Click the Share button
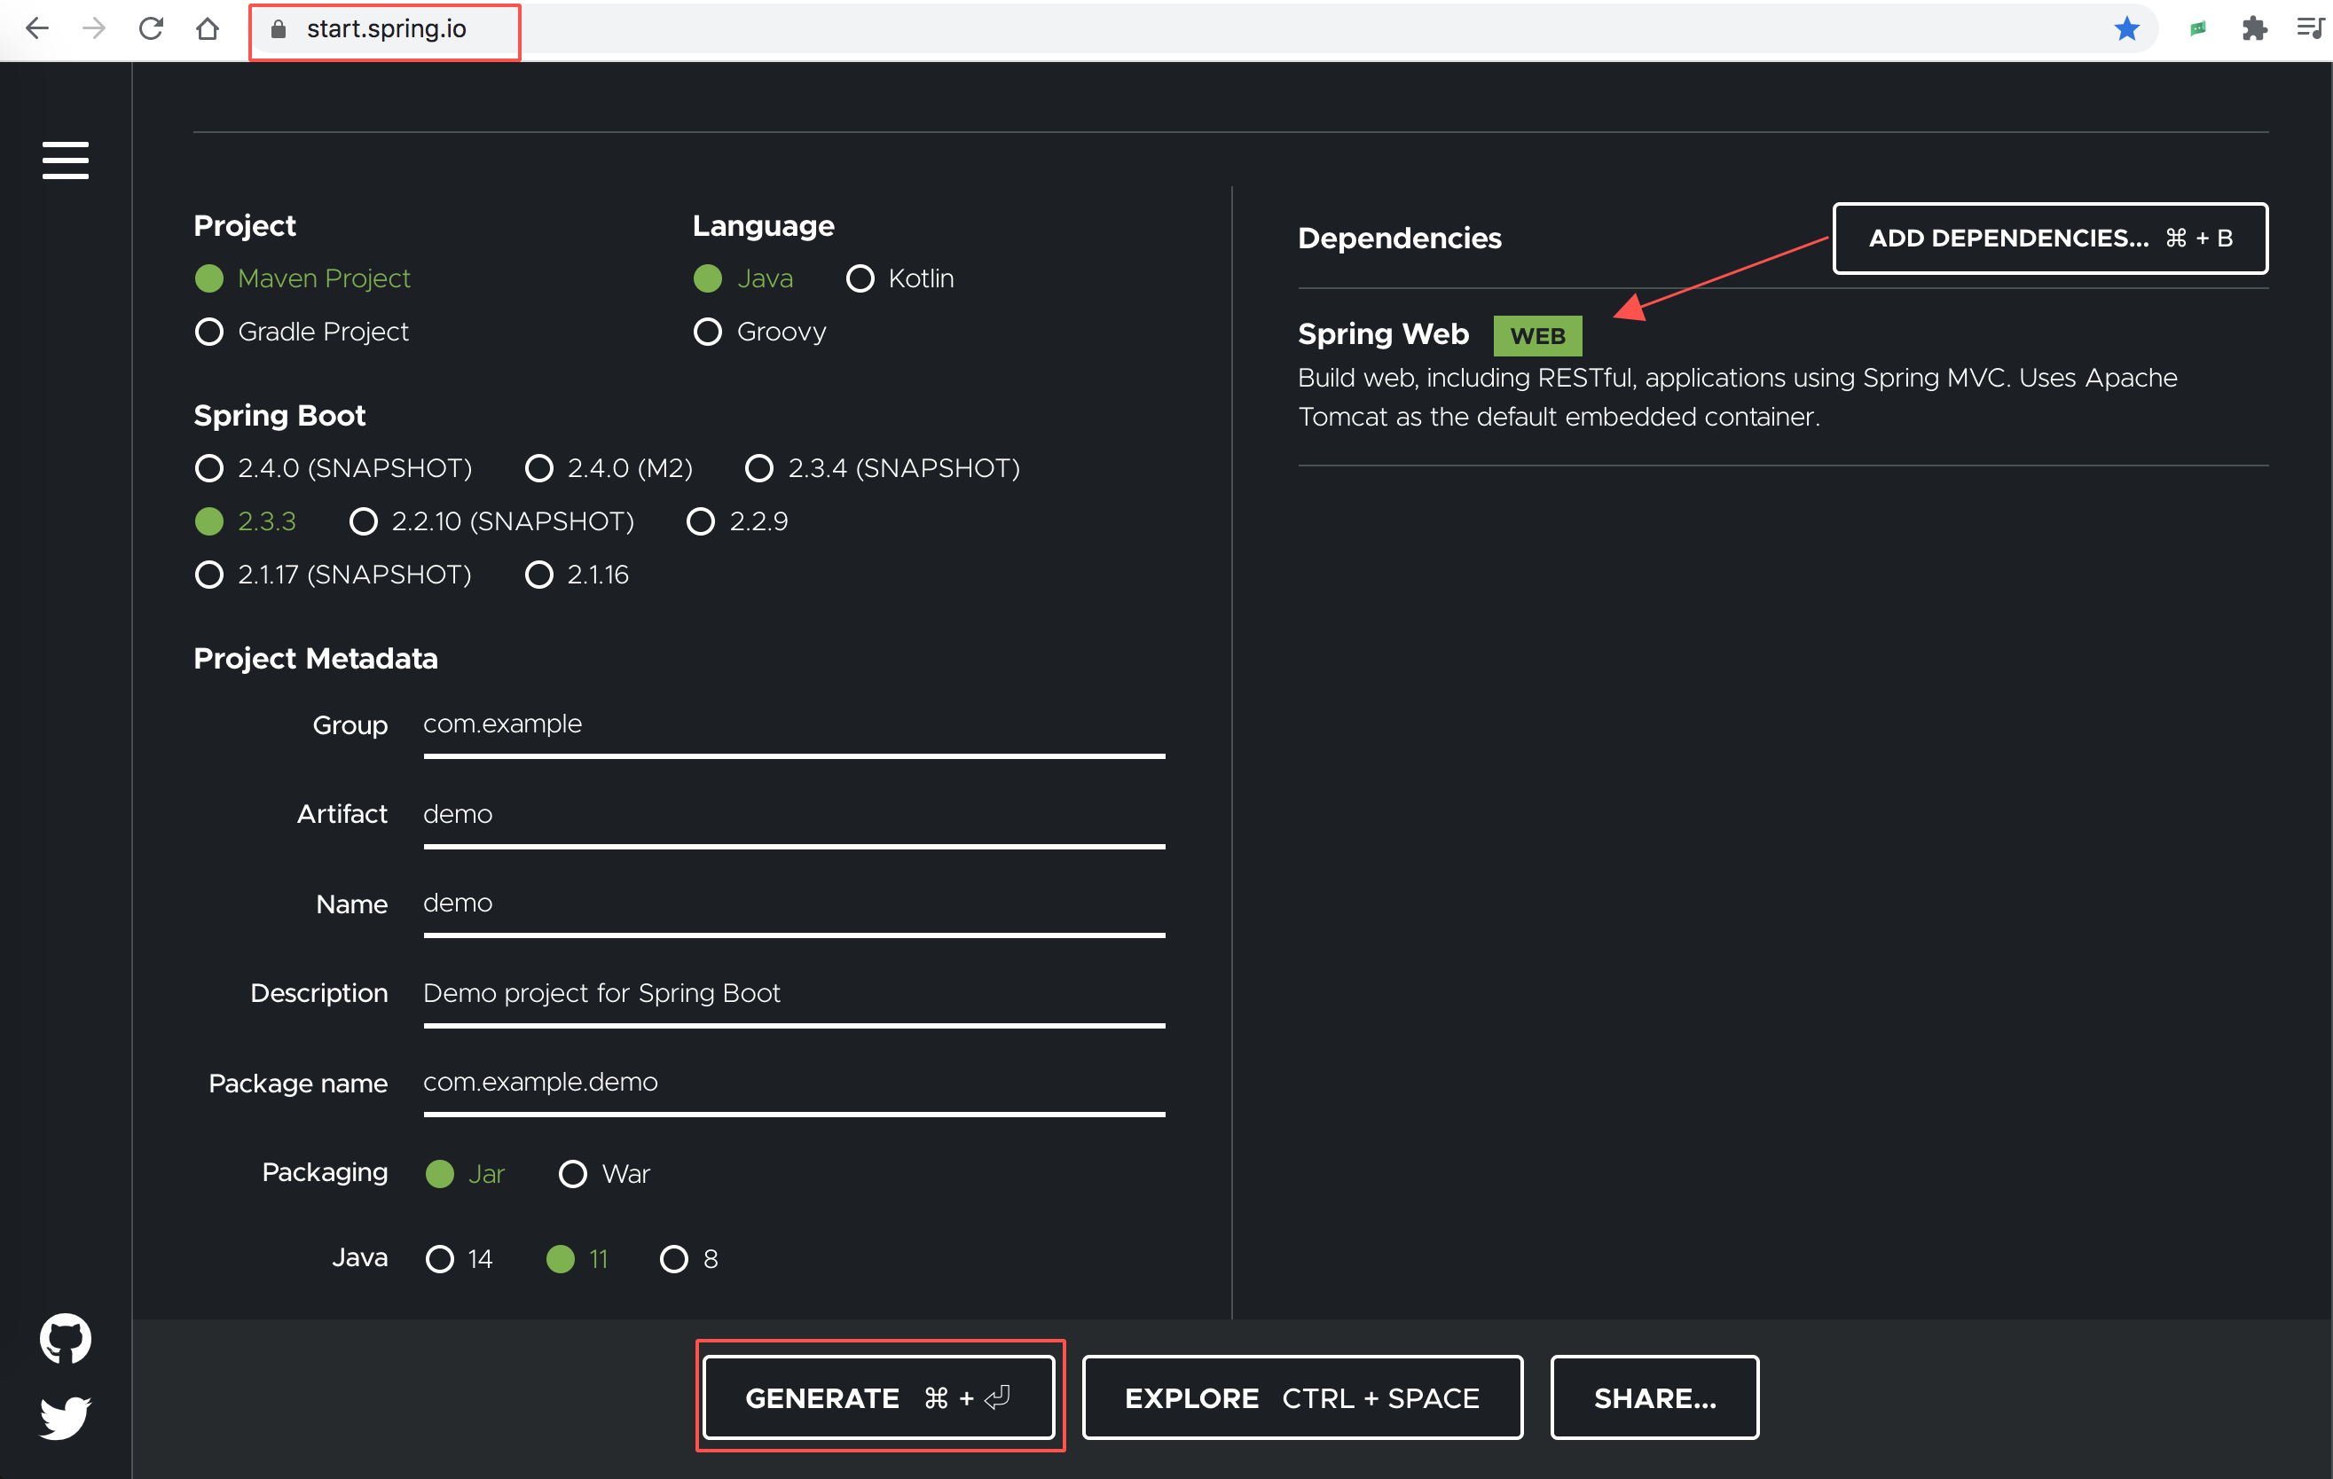Image resolution: width=2333 pixels, height=1479 pixels. [1654, 1397]
